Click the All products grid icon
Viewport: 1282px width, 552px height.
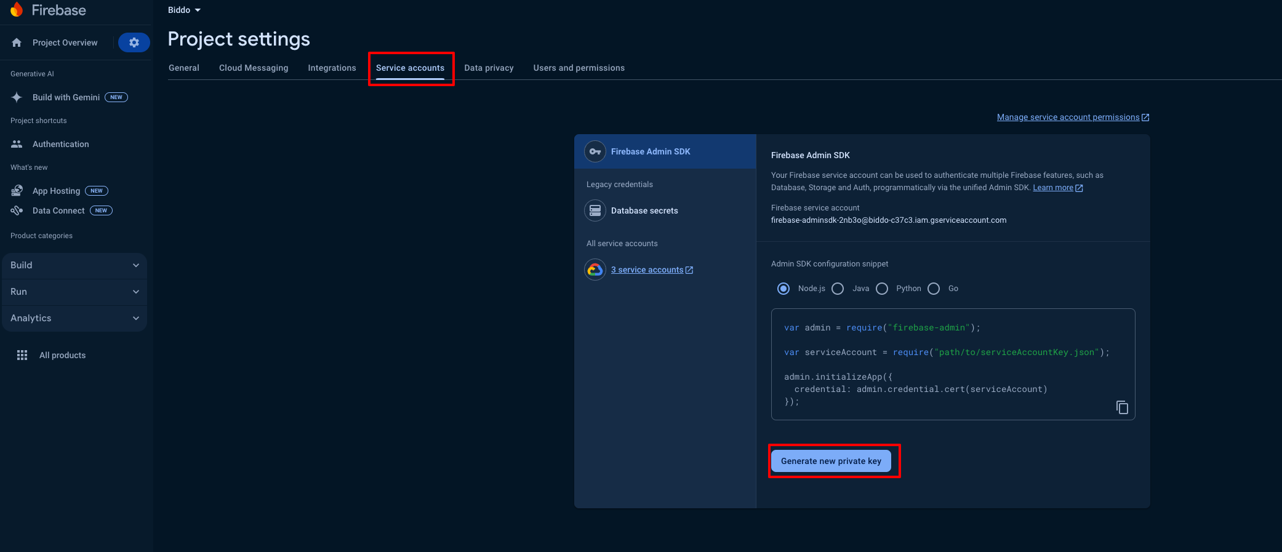tap(22, 355)
